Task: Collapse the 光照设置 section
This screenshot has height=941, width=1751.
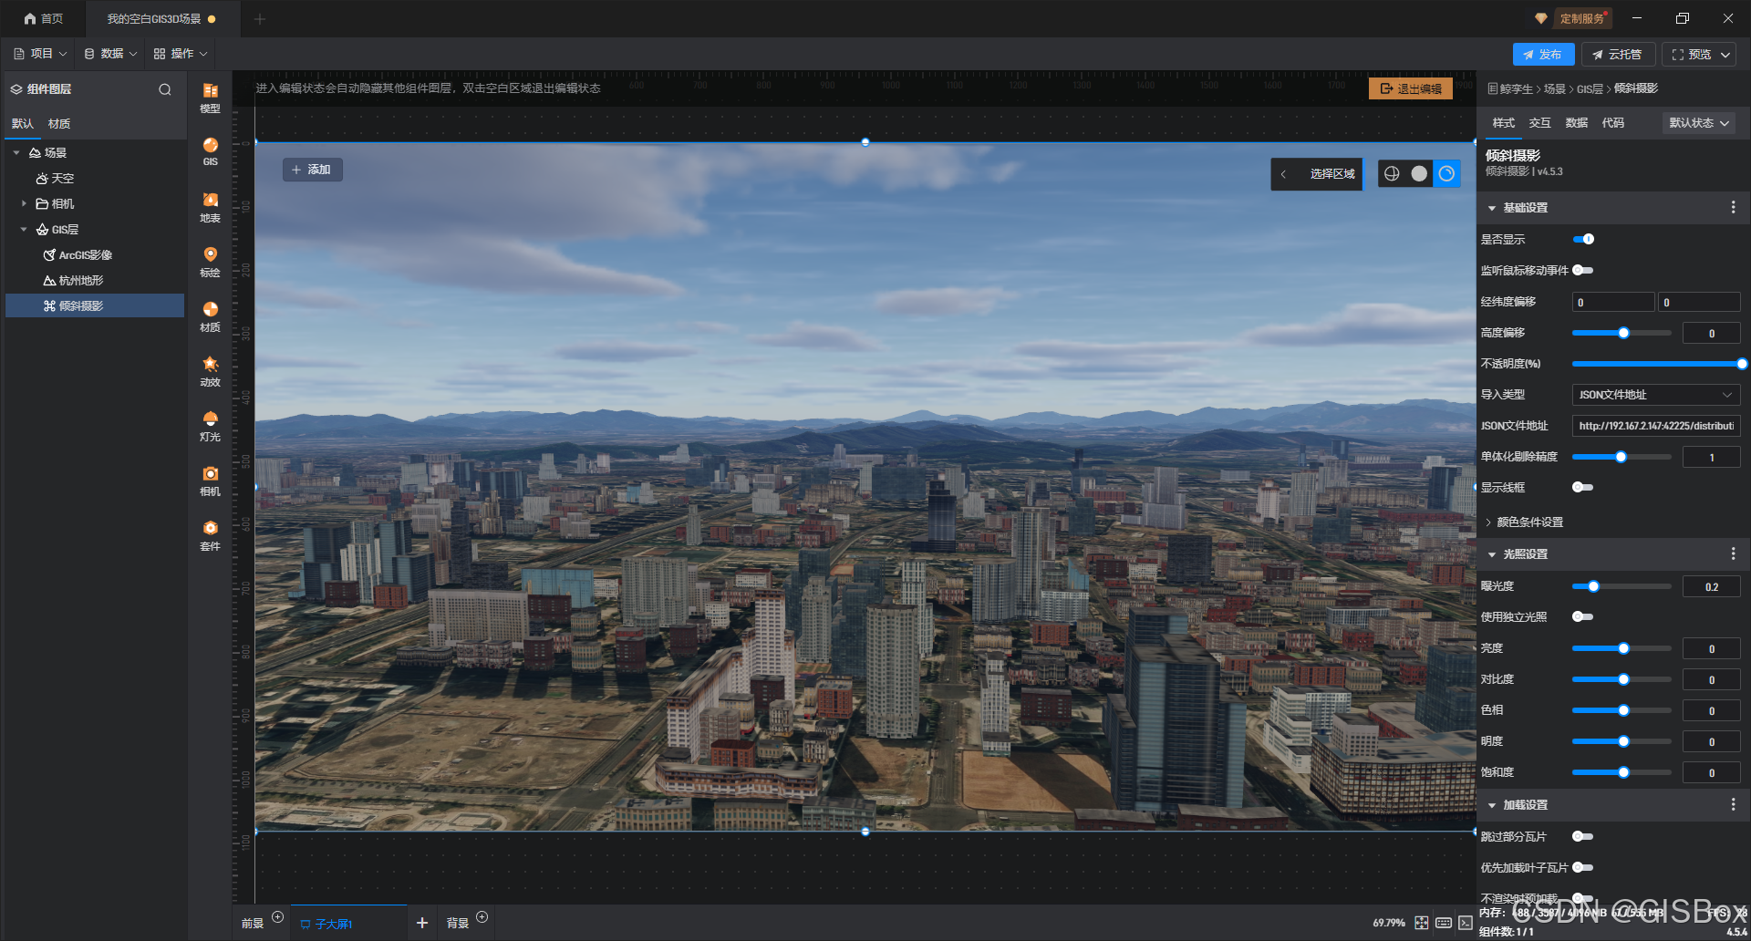Action: (x=1492, y=554)
